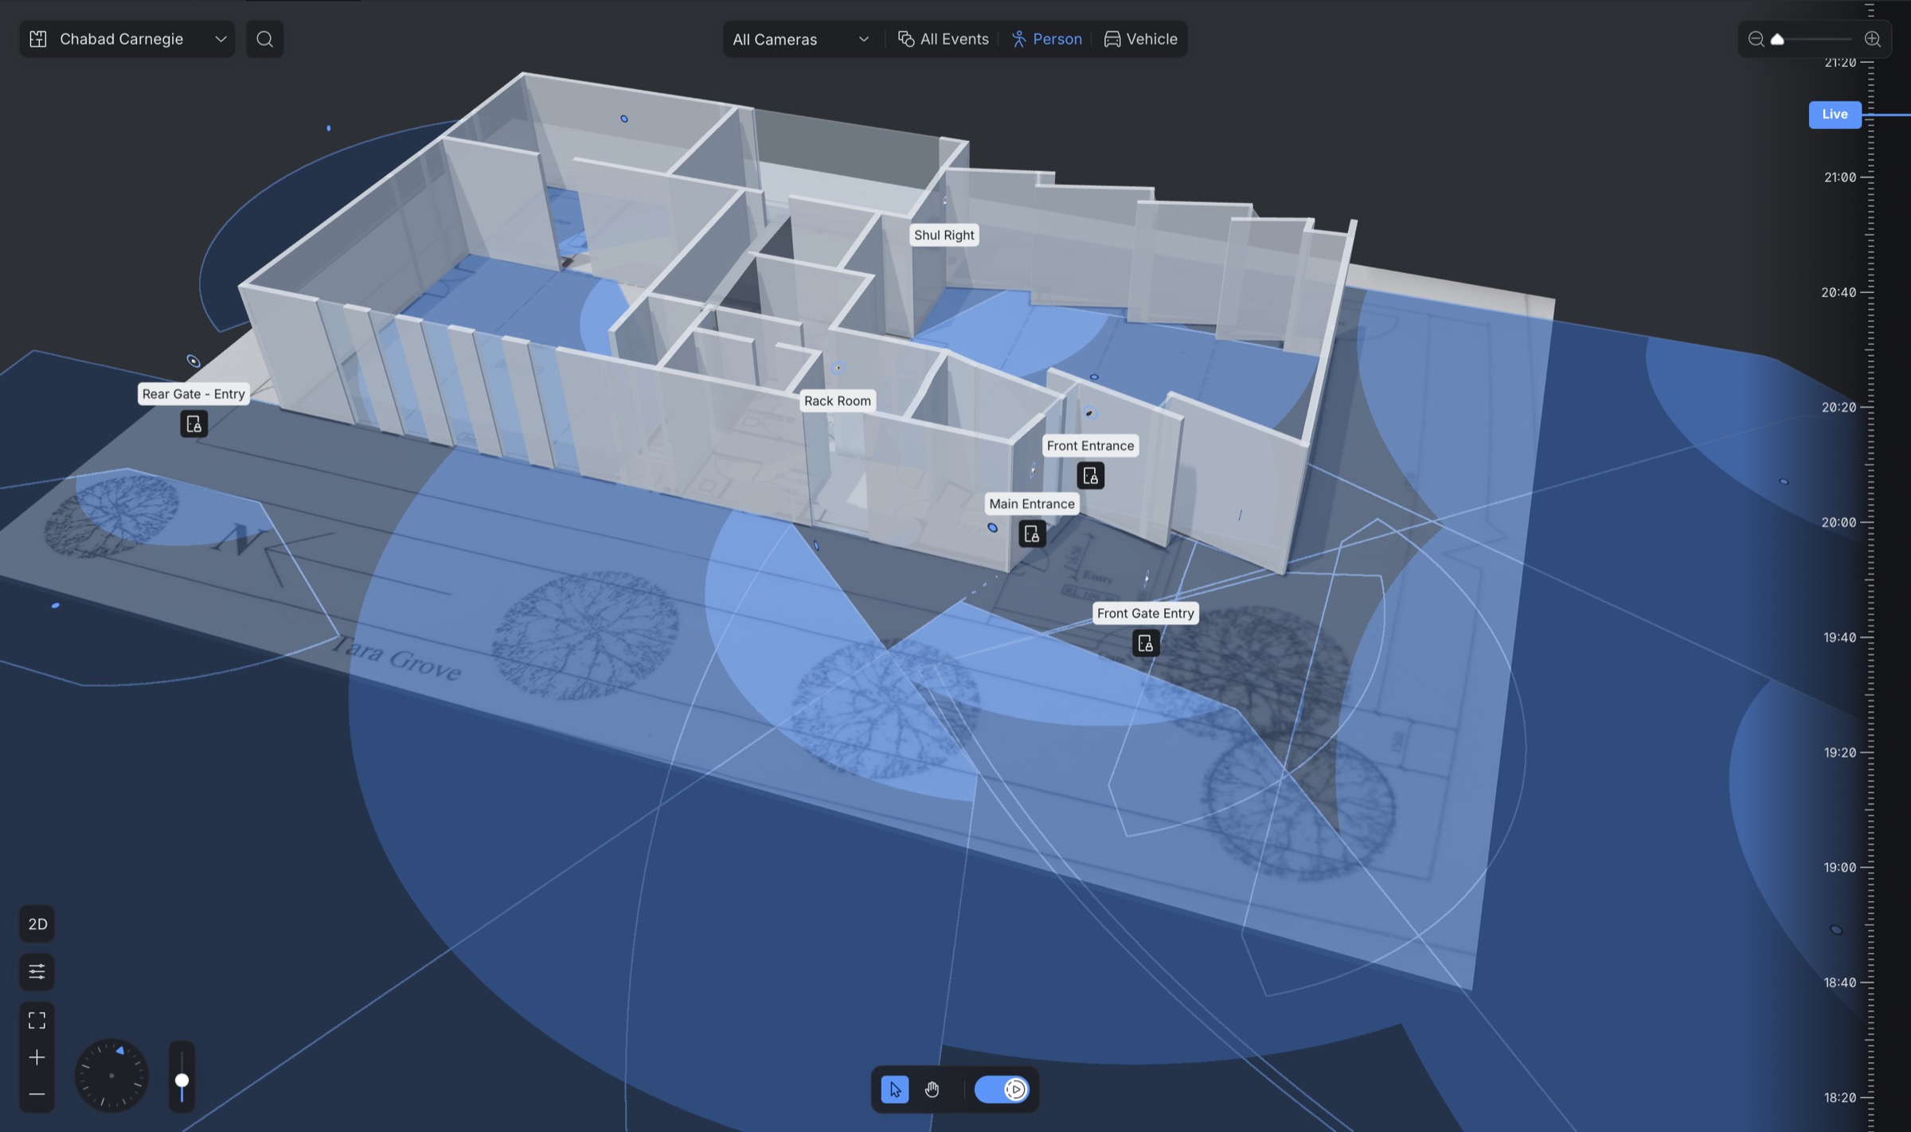Viewport: 1911px width, 1132px height.
Task: Open door lock icon under Main Entrance
Action: (x=1032, y=533)
